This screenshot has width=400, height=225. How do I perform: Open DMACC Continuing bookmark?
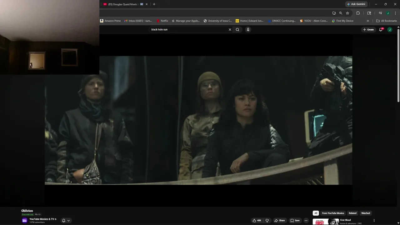pyautogui.click(x=282, y=21)
